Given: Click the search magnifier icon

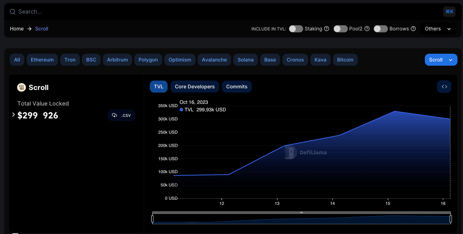Looking at the screenshot, I should (x=13, y=12).
